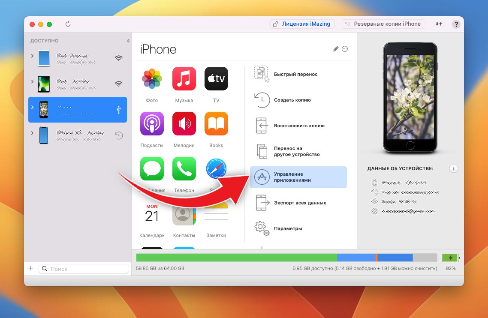Expand the first iPad device row
488x318 pixels.
[x=32, y=56]
